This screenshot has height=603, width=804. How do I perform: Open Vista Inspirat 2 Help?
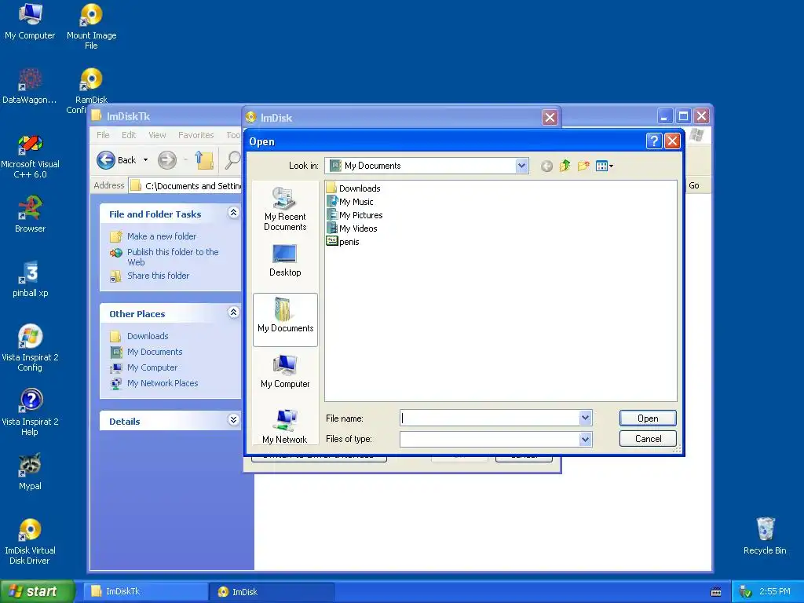(x=30, y=411)
